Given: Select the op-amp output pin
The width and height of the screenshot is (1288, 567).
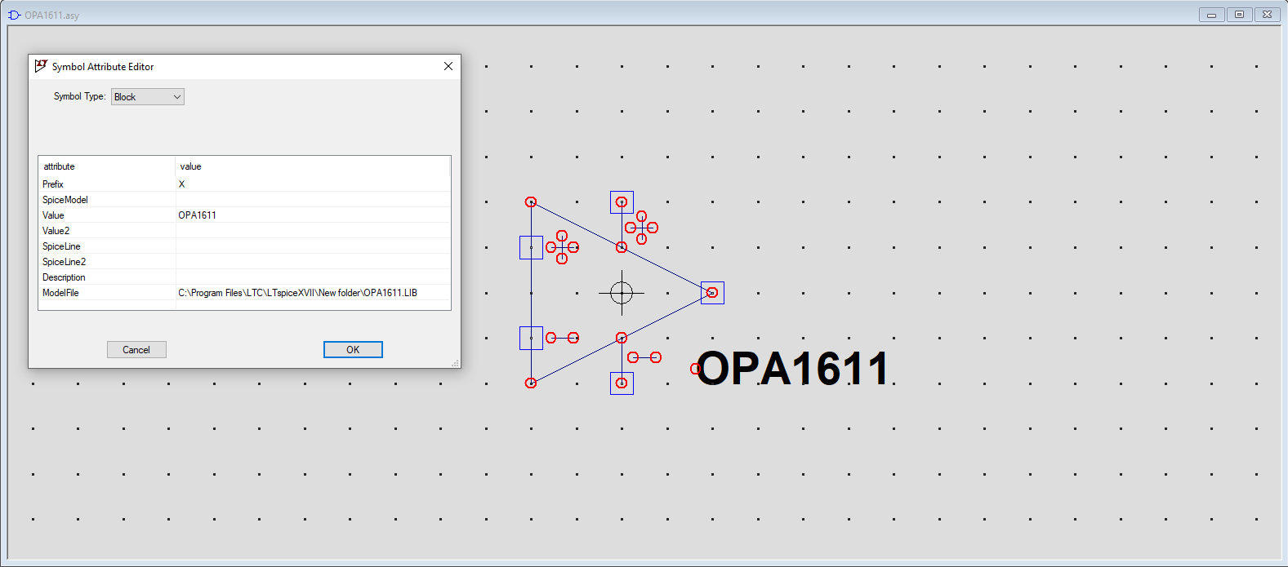Looking at the screenshot, I should click(712, 292).
